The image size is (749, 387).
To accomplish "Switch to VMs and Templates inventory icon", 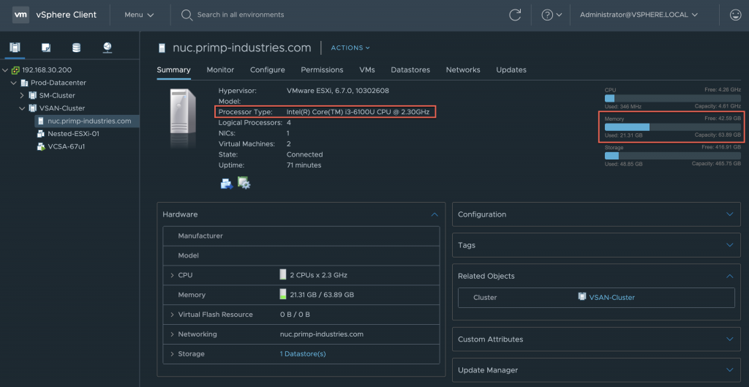I will click(x=46, y=48).
